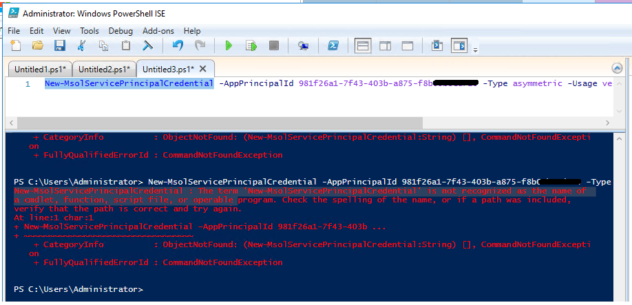This screenshot has height=305, width=632.
Task: Show the command window
Action: [x=437, y=46]
